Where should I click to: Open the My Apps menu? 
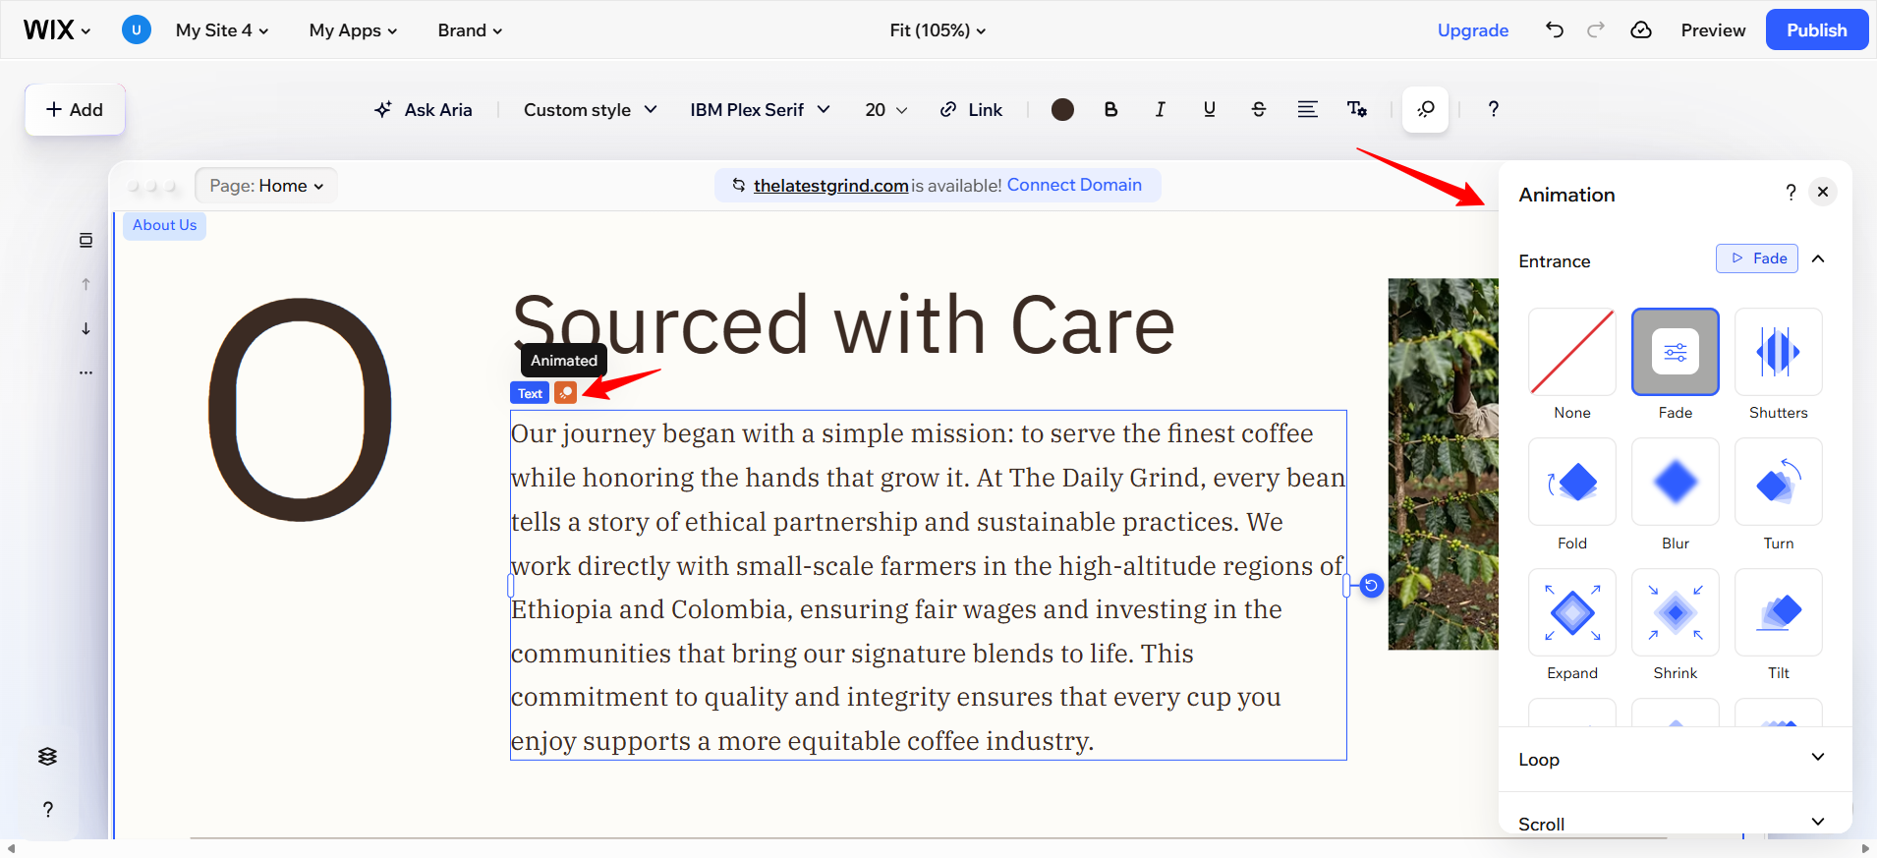(x=353, y=29)
